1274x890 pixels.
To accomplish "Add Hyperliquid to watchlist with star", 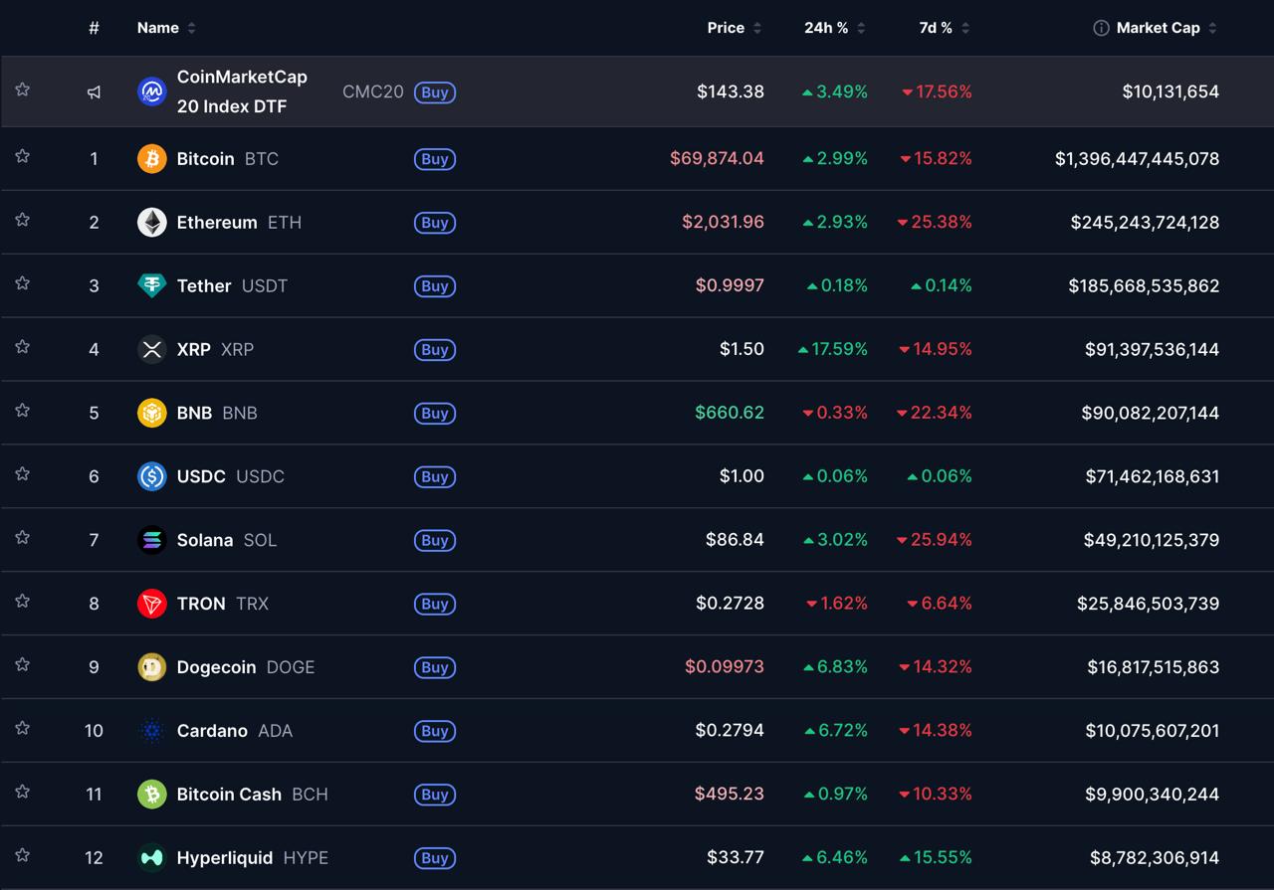I will coord(22,855).
